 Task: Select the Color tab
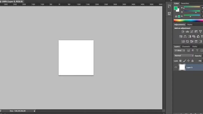[176, 3]
